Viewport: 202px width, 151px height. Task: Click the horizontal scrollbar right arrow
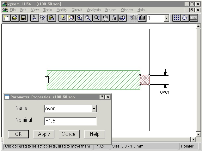pos(193,139)
